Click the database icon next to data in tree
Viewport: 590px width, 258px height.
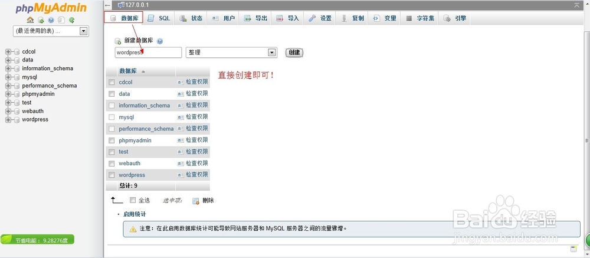(x=17, y=60)
